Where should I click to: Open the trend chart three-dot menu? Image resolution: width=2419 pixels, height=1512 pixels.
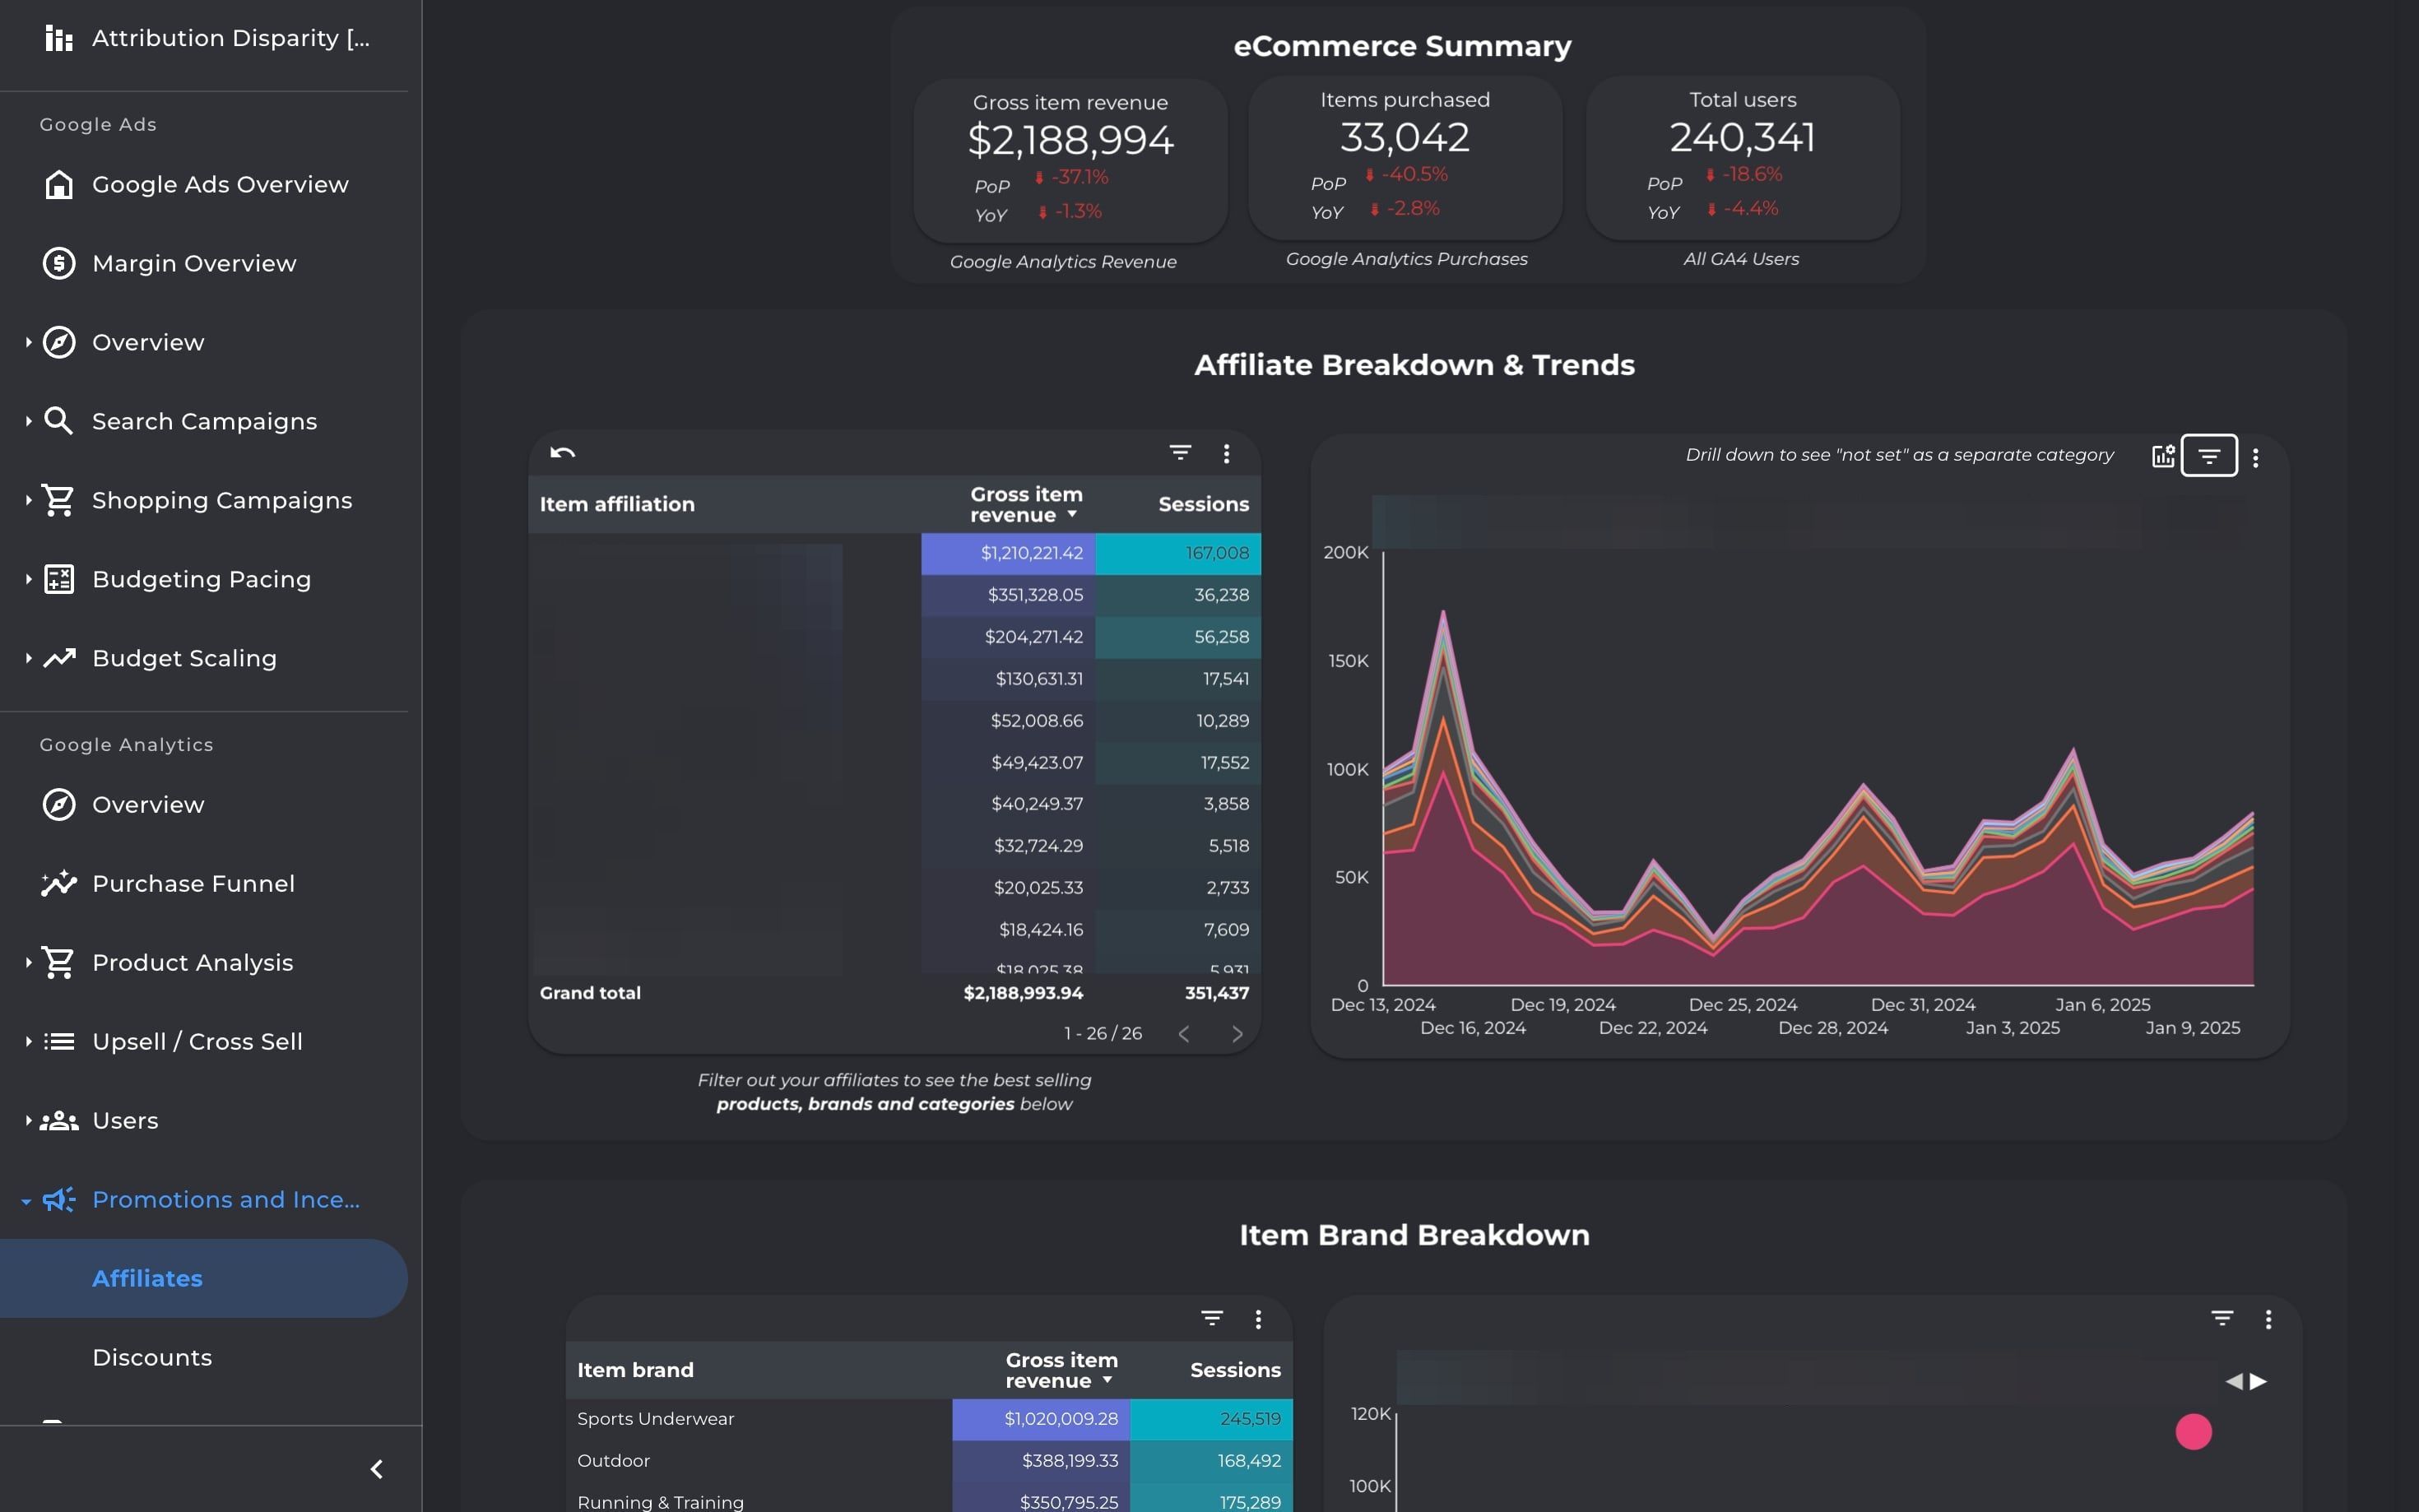pyautogui.click(x=2256, y=458)
